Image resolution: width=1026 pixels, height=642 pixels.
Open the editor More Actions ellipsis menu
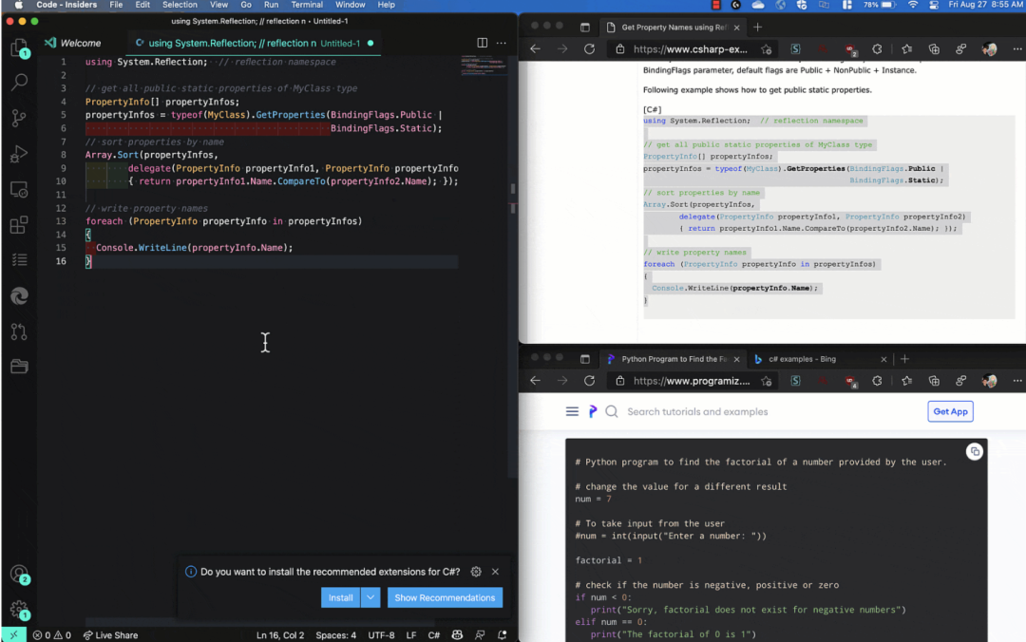coord(503,43)
